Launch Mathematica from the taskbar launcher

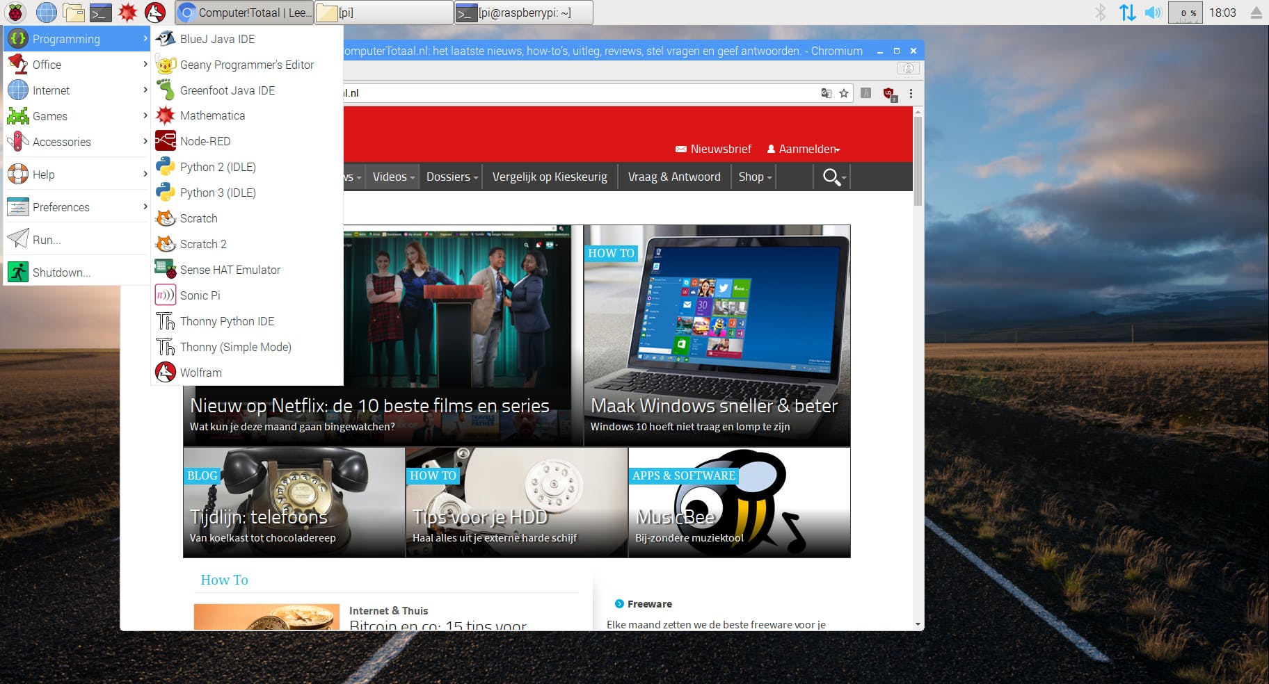pyautogui.click(x=127, y=12)
